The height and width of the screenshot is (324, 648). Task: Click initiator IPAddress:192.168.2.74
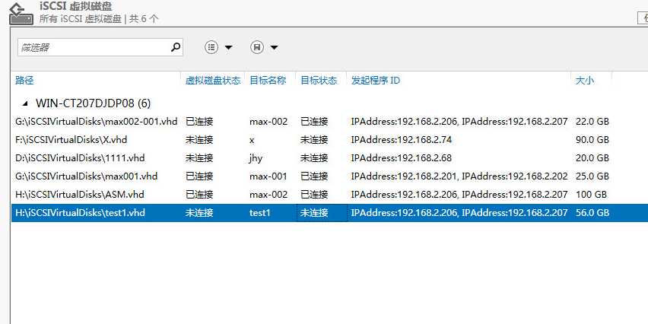[402, 140]
